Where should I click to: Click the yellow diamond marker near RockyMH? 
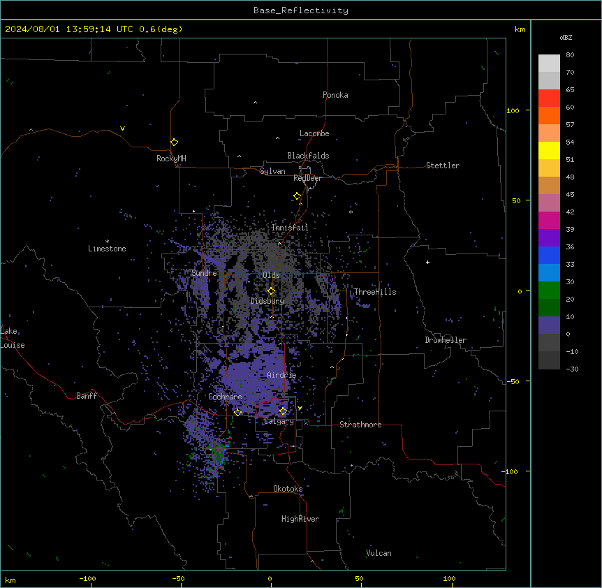tap(174, 142)
